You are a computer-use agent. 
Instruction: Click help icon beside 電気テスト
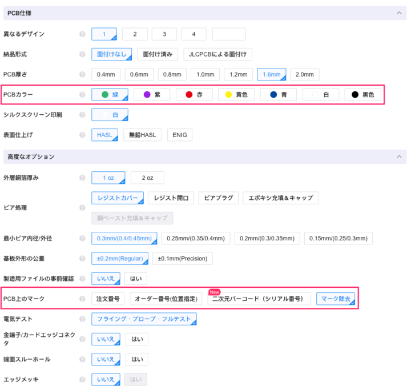pyautogui.click(x=83, y=319)
